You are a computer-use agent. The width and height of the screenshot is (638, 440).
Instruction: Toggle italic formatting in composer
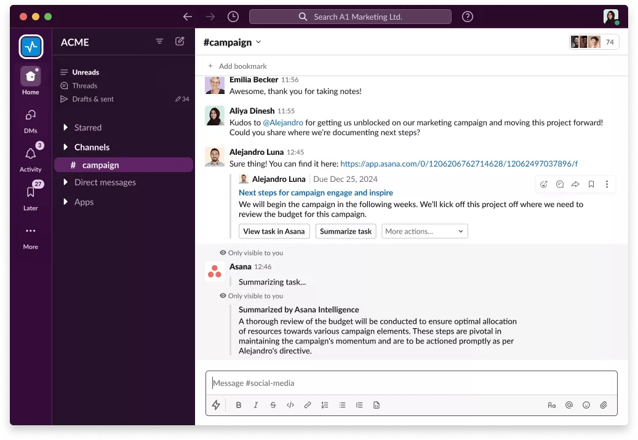256,405
